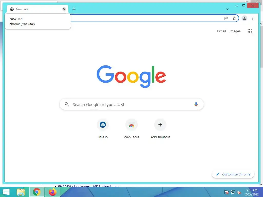
Task: Click the network status tray icon
Action: (x=232, y=192)
